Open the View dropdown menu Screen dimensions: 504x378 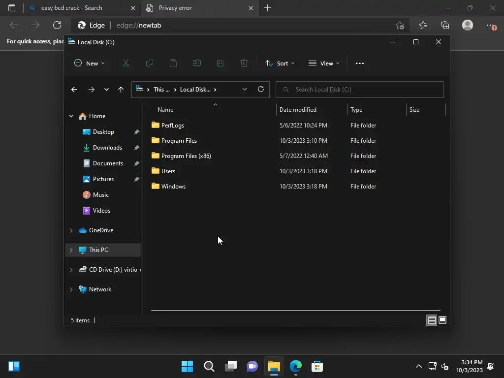click(324, 63)
